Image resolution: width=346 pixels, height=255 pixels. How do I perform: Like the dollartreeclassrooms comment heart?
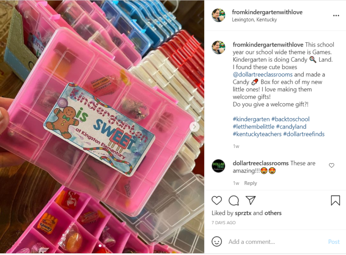pos(331,165)
